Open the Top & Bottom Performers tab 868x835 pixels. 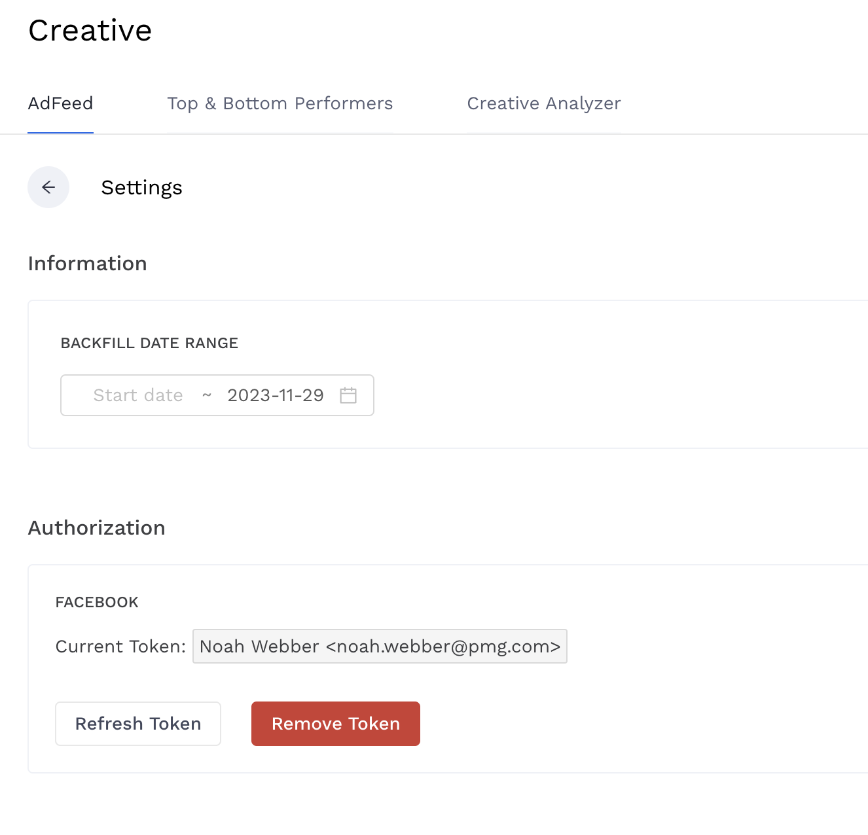pyautogui.click(x=280, y=103)
